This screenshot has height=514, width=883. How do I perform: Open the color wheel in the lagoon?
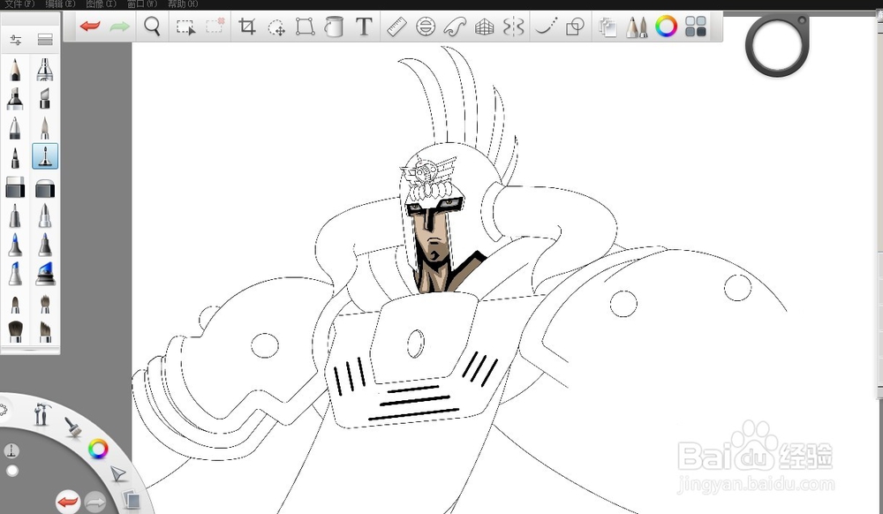98,449
